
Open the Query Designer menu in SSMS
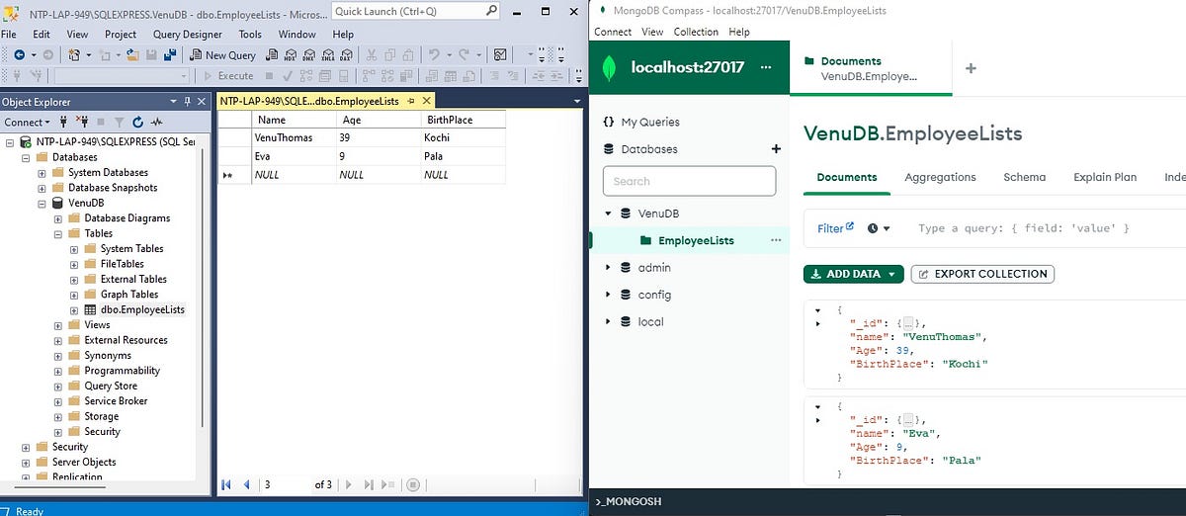(x=188, y=34)
